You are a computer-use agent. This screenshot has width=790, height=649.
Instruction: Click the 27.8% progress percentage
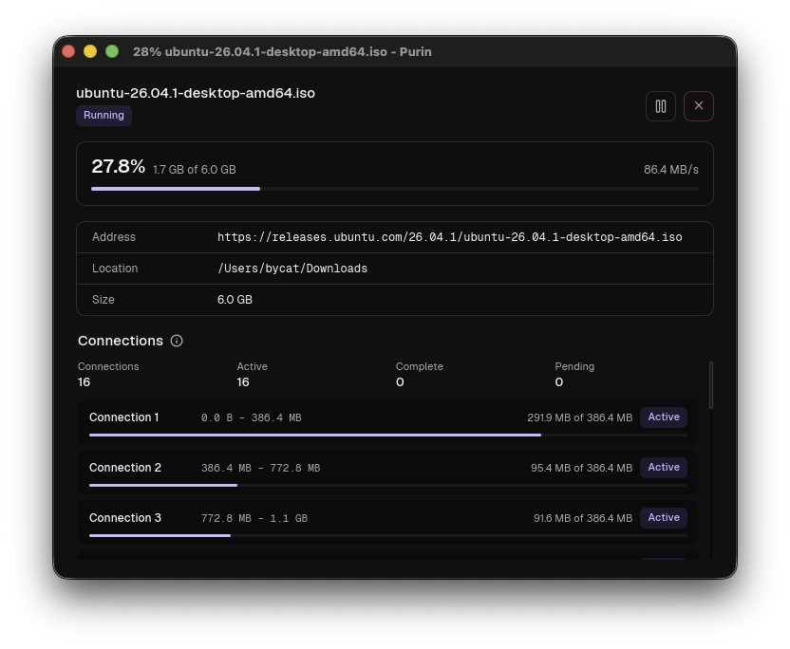119,166
